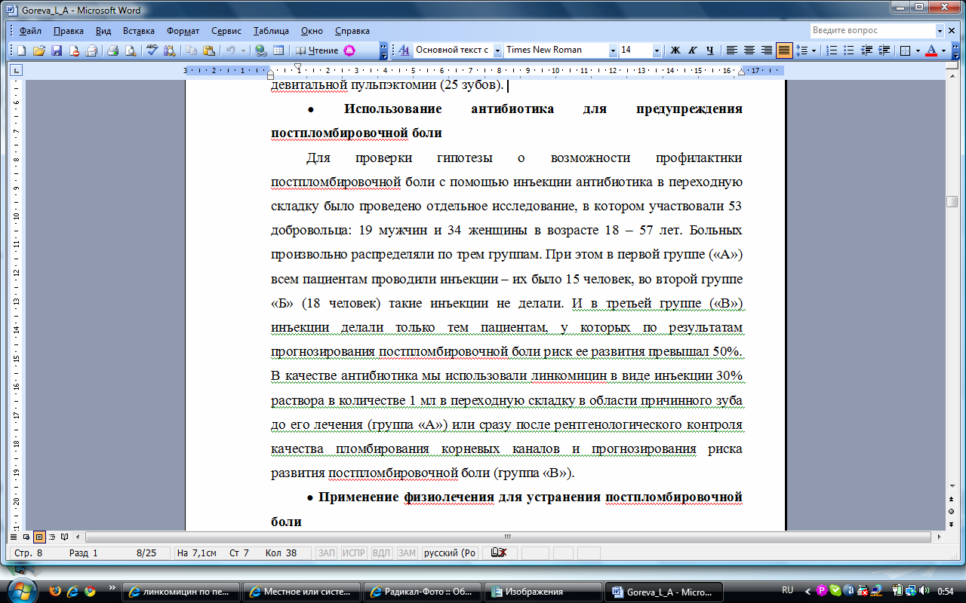Disable justified text alignment
Image resolution: width=966 pixels, height=603 pixels.
785,51
